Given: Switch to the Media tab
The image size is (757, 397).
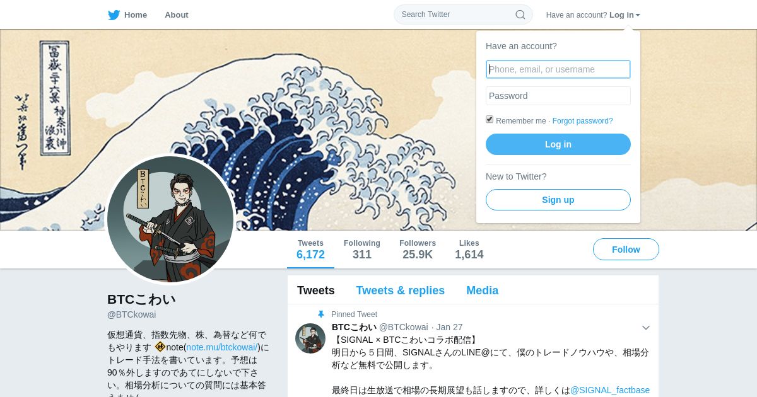Looking at the screenshot, I should 482,291.
